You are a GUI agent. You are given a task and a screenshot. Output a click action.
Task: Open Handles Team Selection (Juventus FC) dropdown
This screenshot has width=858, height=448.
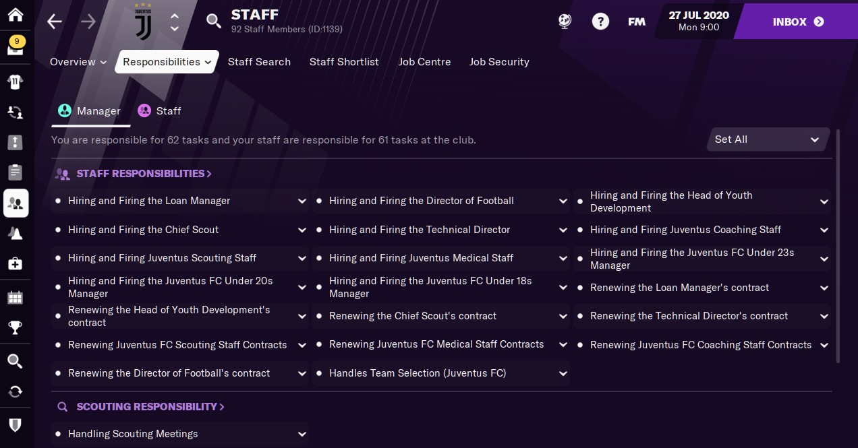coord(563,373)
